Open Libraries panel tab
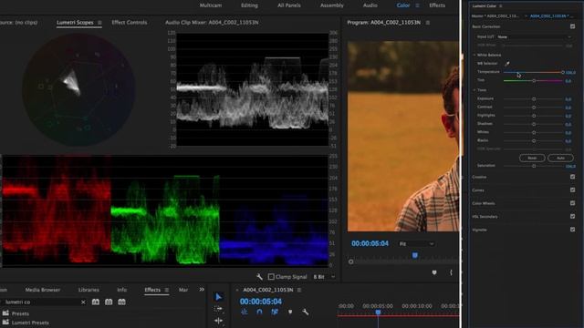 (x=89, y=290)
